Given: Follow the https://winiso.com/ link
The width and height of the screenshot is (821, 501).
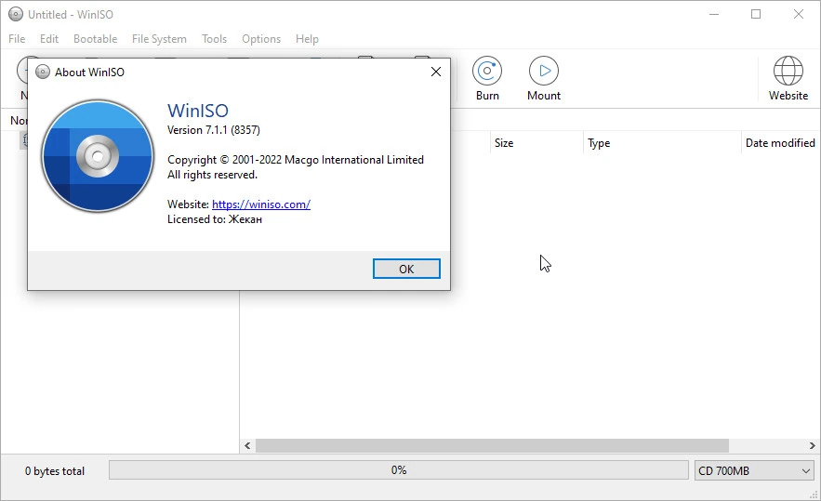Looking at the screenshot, I should 261,204.
